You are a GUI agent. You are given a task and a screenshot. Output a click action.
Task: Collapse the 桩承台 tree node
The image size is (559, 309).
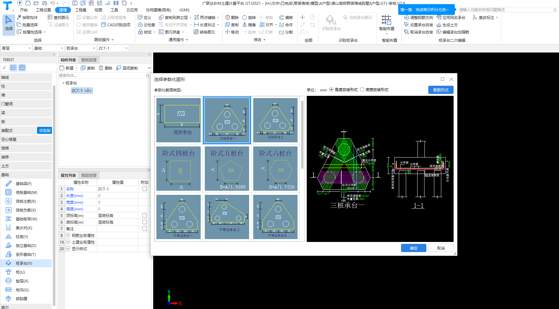(63, 83)
